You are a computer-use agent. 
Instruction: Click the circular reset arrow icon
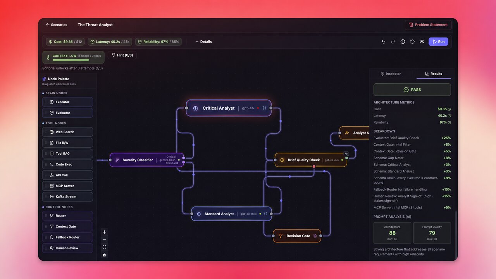click(x=412, y=41)
